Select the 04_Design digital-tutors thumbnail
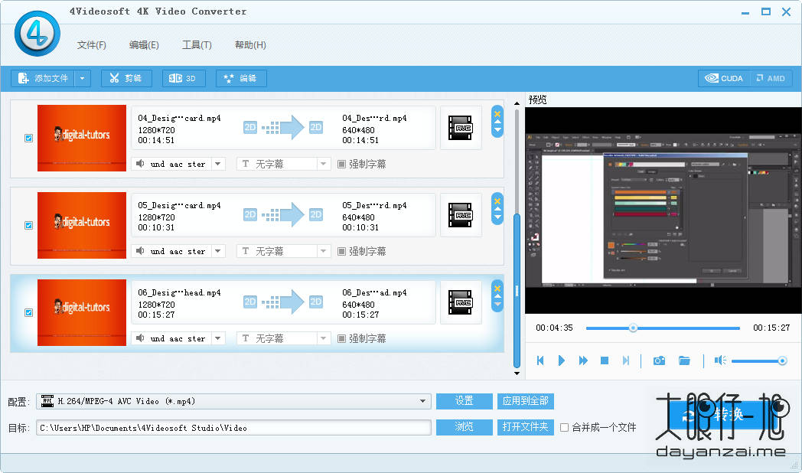Image resolution: width=802 pixels, height=473 pixels. 82,138
